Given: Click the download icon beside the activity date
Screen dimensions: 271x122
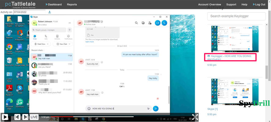Looking at the screenshot, I should [x=50, y=12].
